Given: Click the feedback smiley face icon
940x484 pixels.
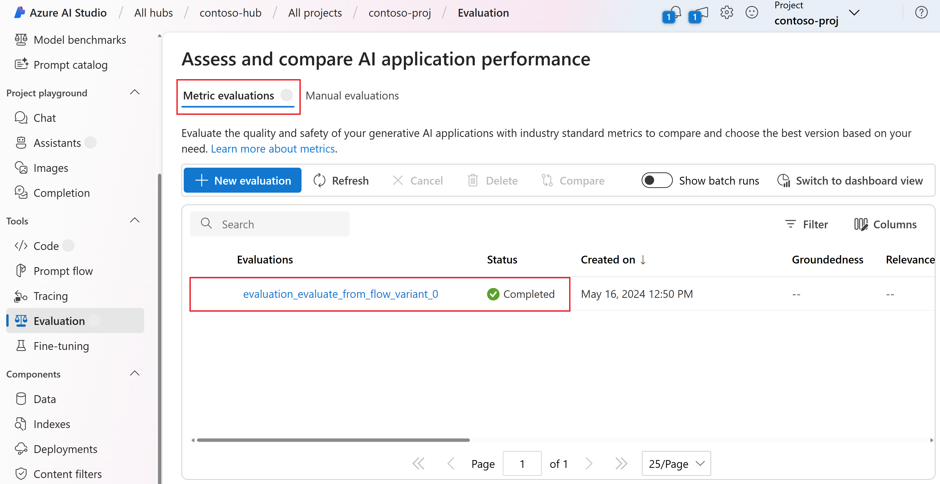Looking at the screenshot, I should pyautogui.click(x=752, y=13).
